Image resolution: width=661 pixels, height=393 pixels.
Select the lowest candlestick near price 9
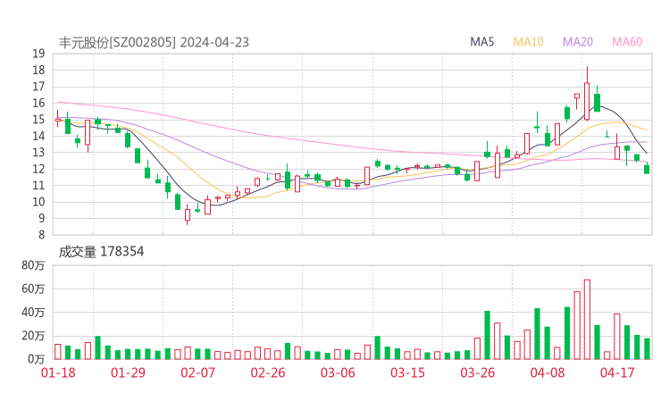point(188,214)
